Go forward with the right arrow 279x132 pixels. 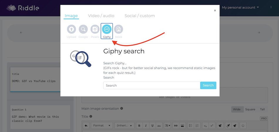(259, 33)
